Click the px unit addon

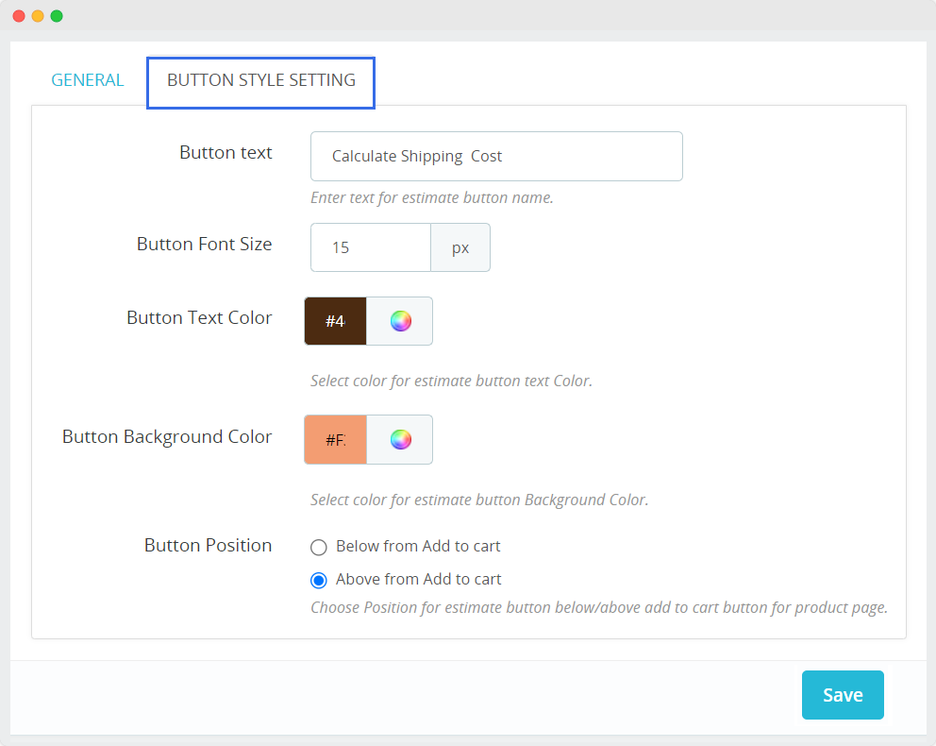click(460, 247)
